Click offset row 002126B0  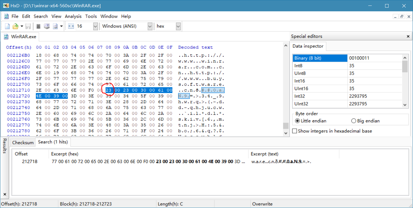click(18, 55)
